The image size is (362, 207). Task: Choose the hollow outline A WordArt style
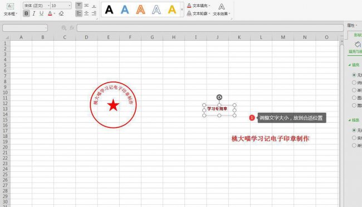point(156,9)
